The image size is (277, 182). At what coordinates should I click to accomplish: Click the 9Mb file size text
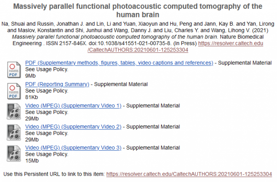coord(30,76)
